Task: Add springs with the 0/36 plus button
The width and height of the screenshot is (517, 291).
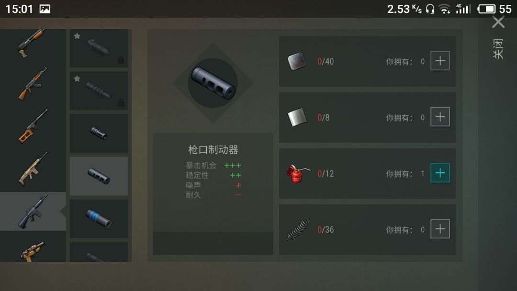Action: 440,229
